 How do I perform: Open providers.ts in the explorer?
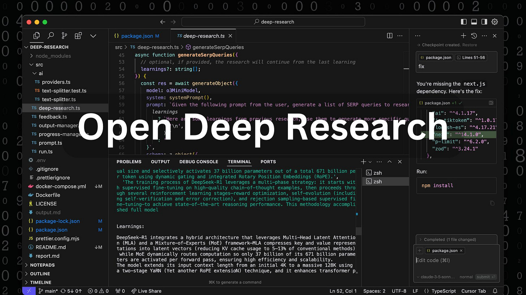[x=56, y=82]
